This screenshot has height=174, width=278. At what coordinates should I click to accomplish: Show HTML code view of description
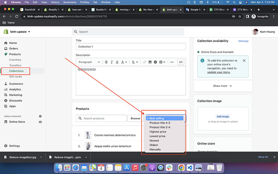181,62
